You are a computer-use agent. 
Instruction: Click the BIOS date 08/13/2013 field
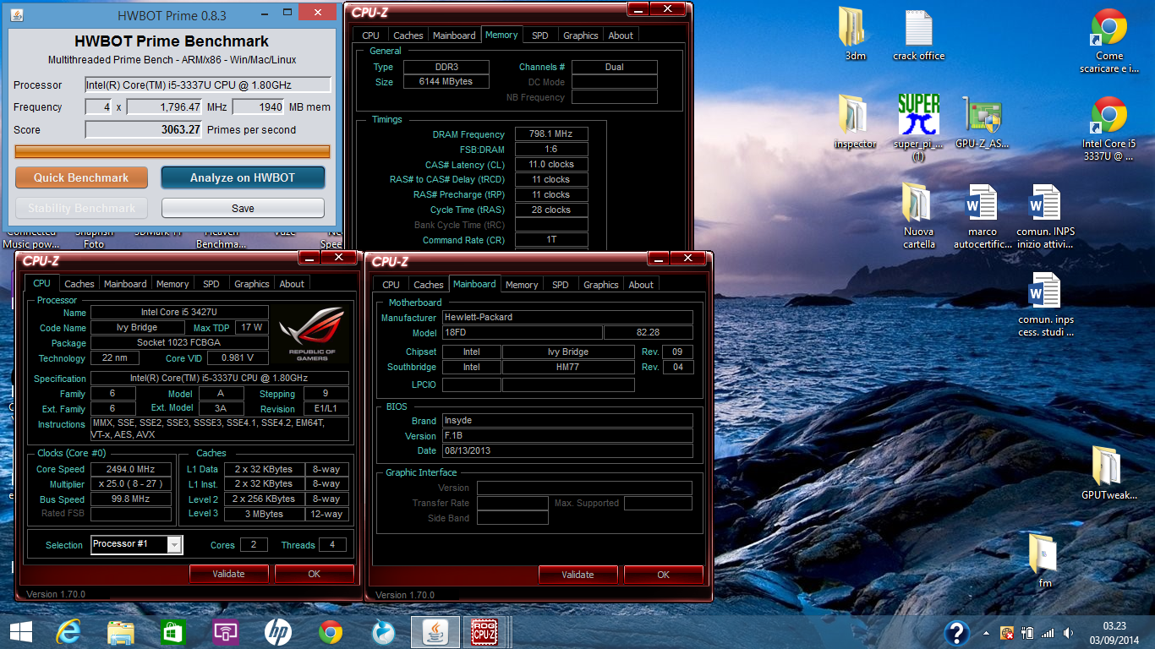(567, 450)
